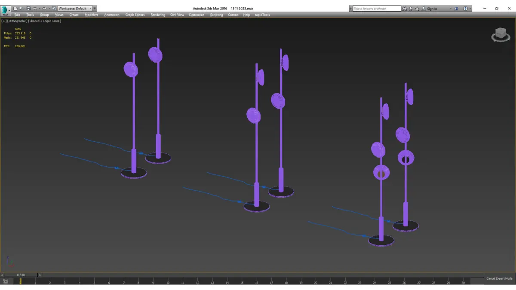This screenshot has width=516, height=290.
Task: Open the Edit menu
Action: [17, 15]
